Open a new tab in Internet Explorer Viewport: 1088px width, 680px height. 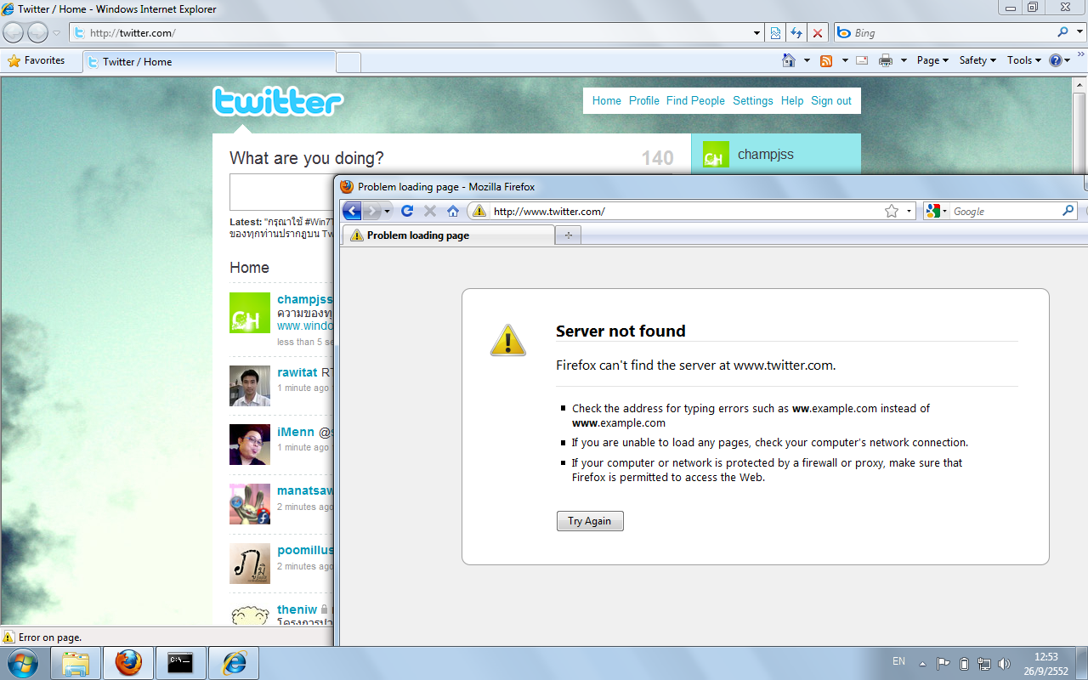coord(348,62)
